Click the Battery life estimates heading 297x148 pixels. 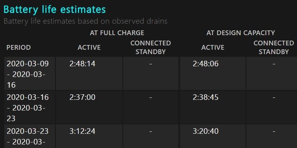(55, 9)
